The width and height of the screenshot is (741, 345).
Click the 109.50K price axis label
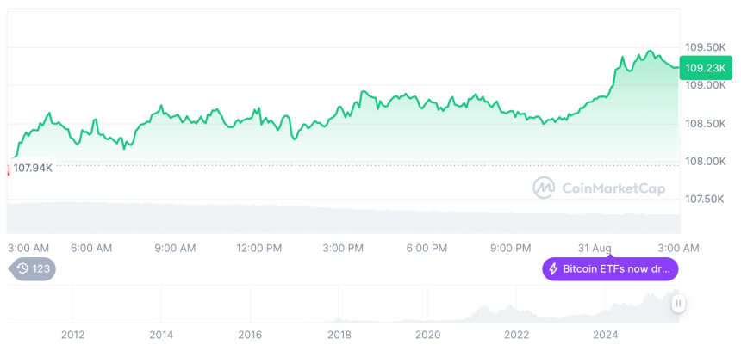tap(703, 46)
